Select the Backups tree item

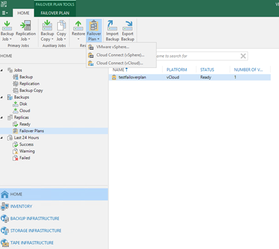22,97
